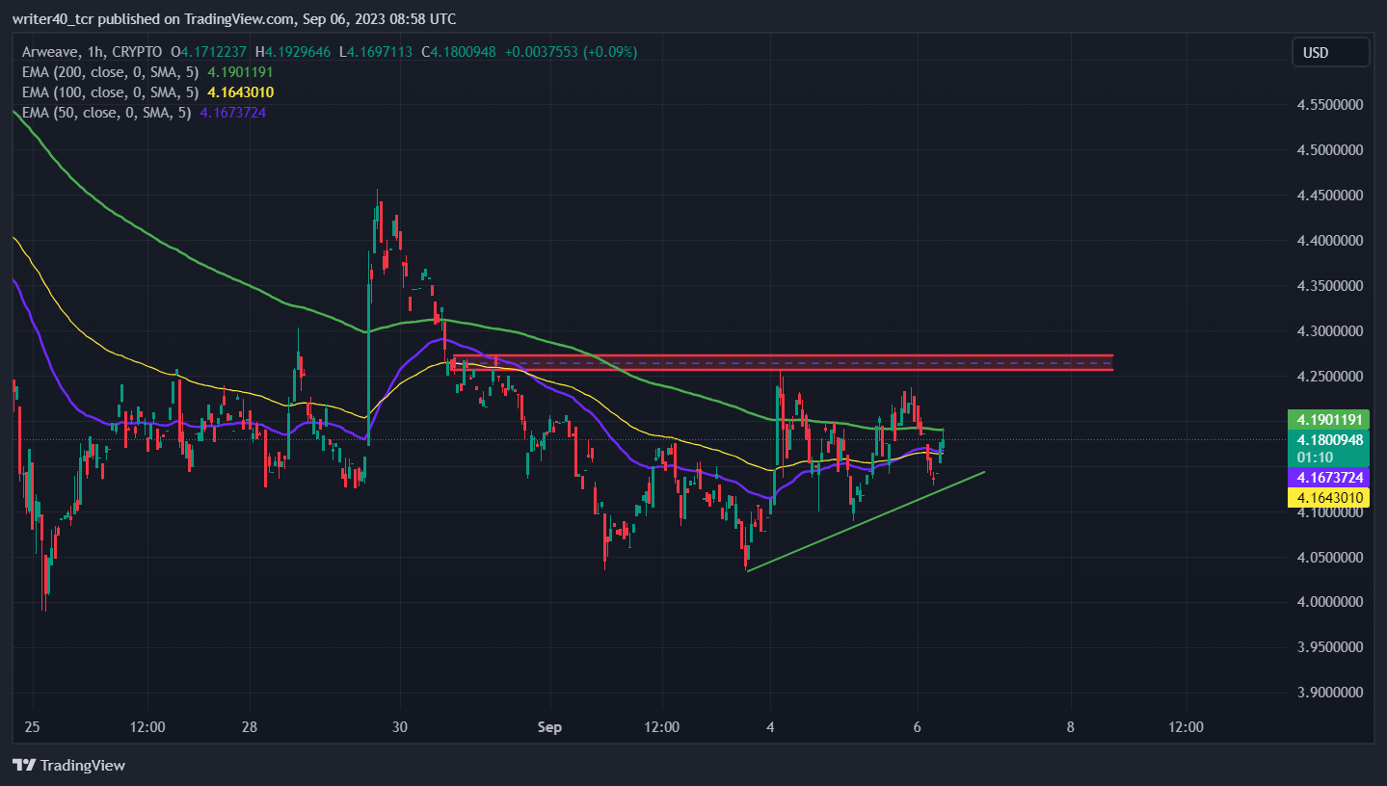Select the green ascending trendline
1387x786 pixels.
pos(866,521)
